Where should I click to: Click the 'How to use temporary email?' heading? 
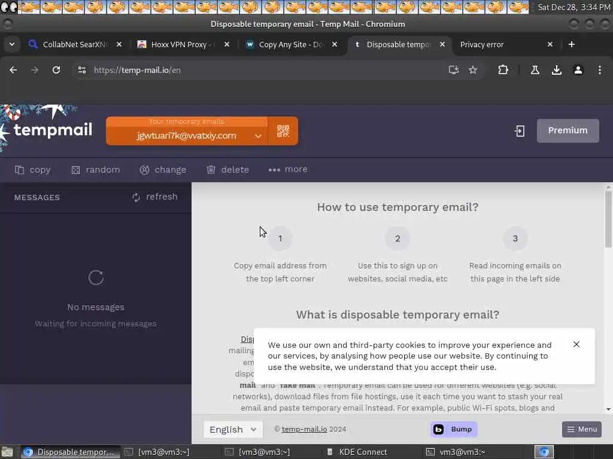pyautogui.click(x=397, y=207)
